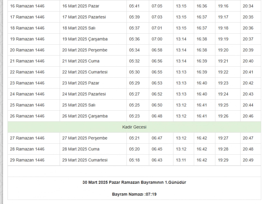Select the 06:45 time on 28 Mart row
Viewport: 263px width, 204px height.
coord(157,149)
